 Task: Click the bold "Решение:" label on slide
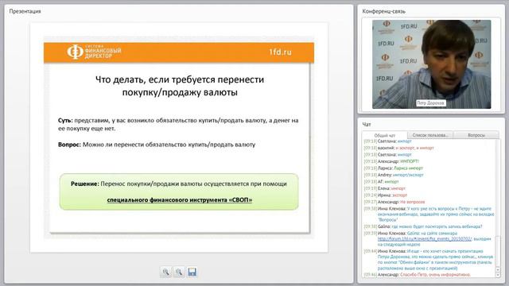pyautogui.click(x=85, y=184)
